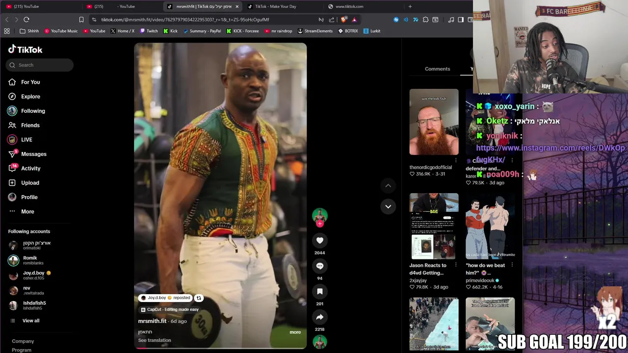This screenshot has height=353, width=628.
Task: Open Messages in sidebar
Action: pos(33,154)
